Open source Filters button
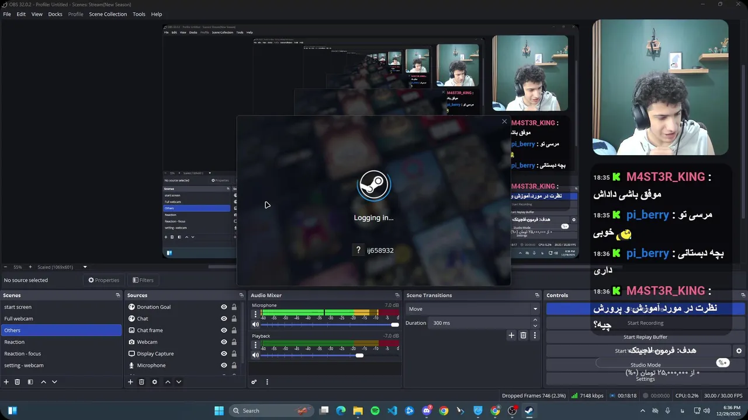Image resolution: width=748 pixels, height=420 pixels. click(x=143, y=280)
